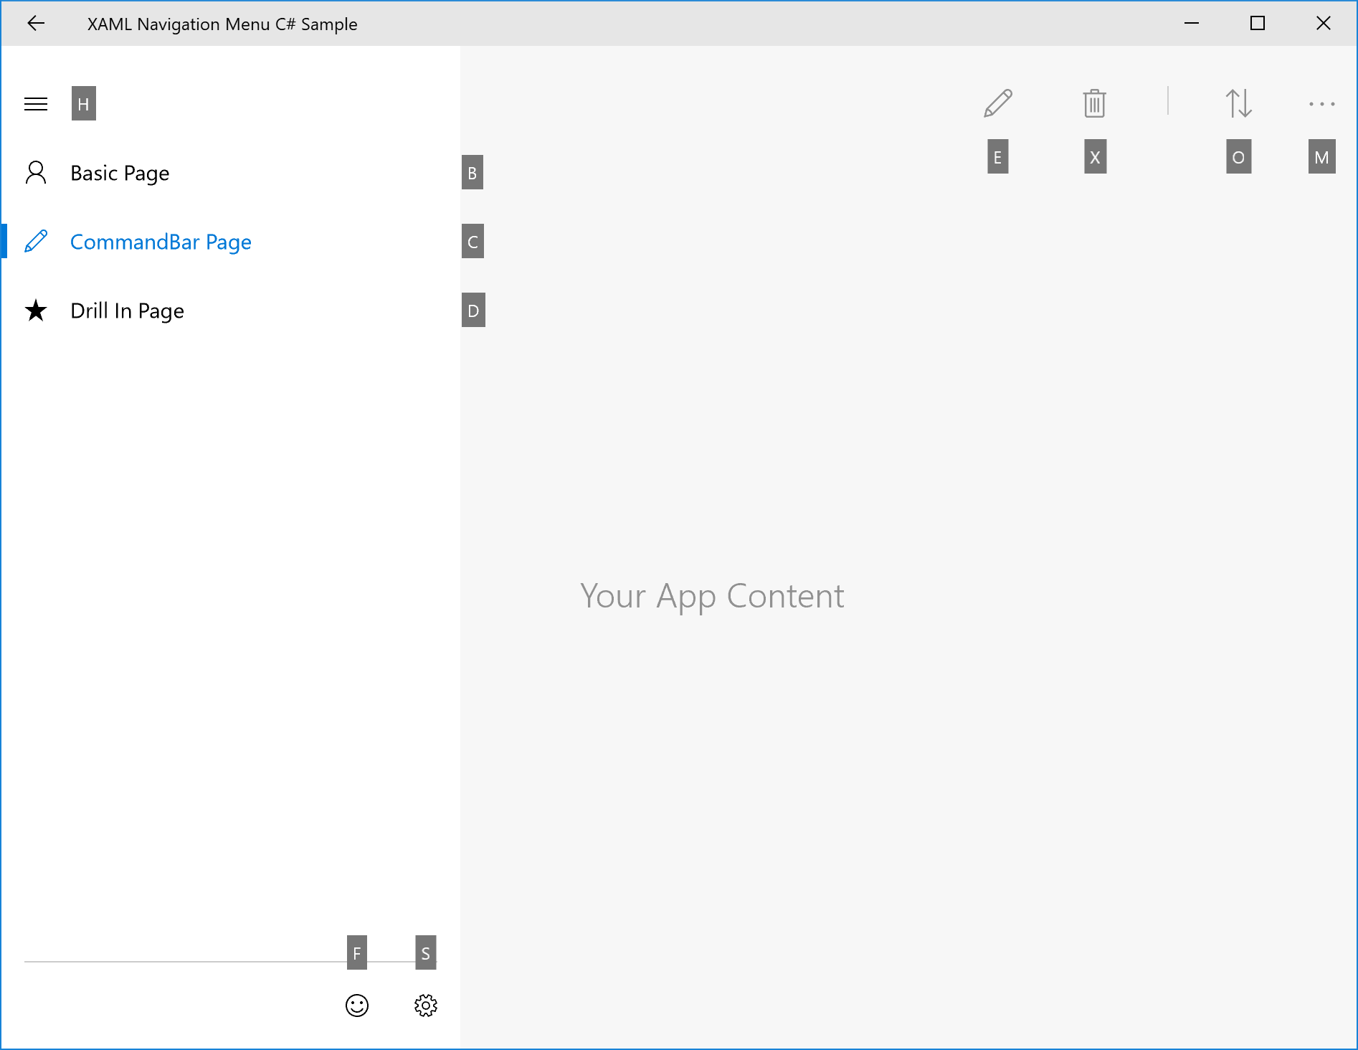This screenshot has height=1050, width=1358.
Task: Navigate to Basic Page
Action: coord(119,172)
